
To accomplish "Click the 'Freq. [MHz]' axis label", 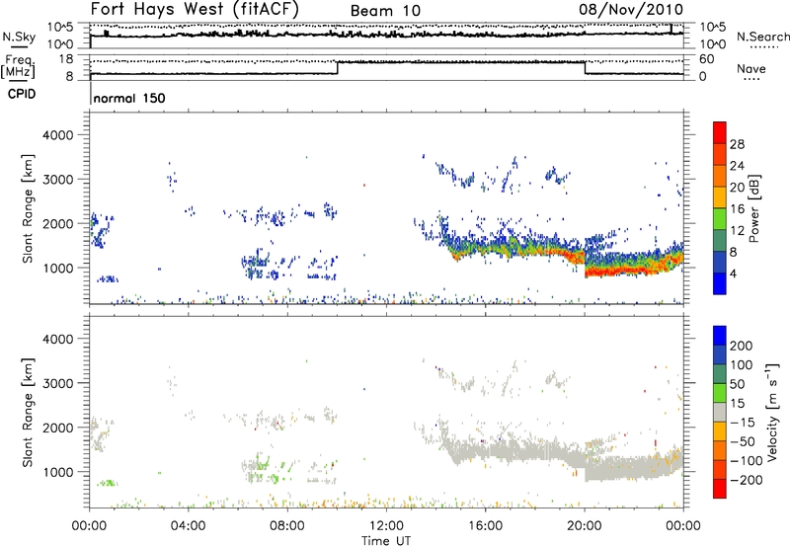I will (19, 66).
